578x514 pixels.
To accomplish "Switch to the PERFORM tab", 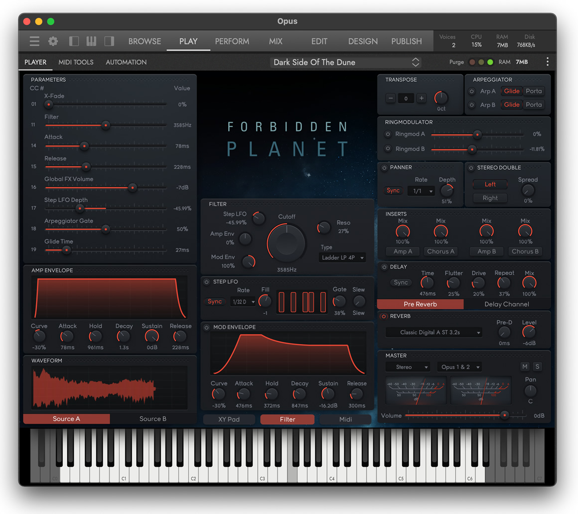I will pos(232,41).
